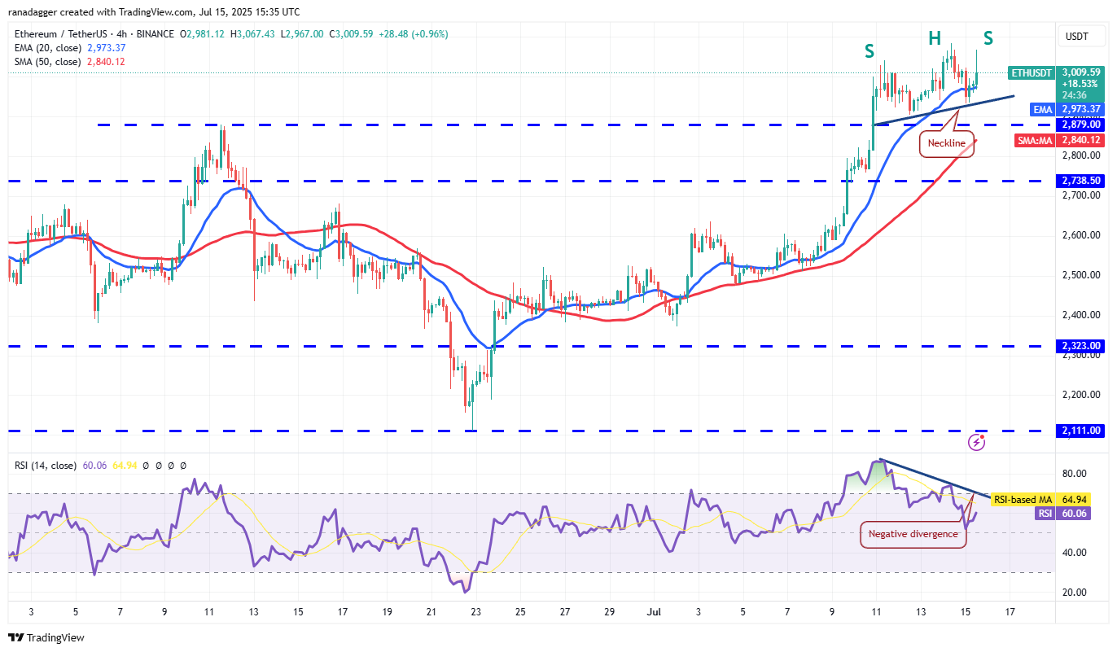The image size is (1117, 652).
Task: Click the 2,323.00 horizontal level label
Action: tap(1080, 346)
